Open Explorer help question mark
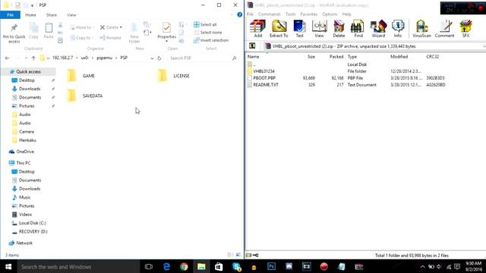 pyautogui.click(x=240, y=14)
